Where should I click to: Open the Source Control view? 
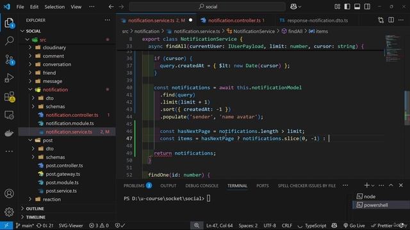(x=9, y=59)
